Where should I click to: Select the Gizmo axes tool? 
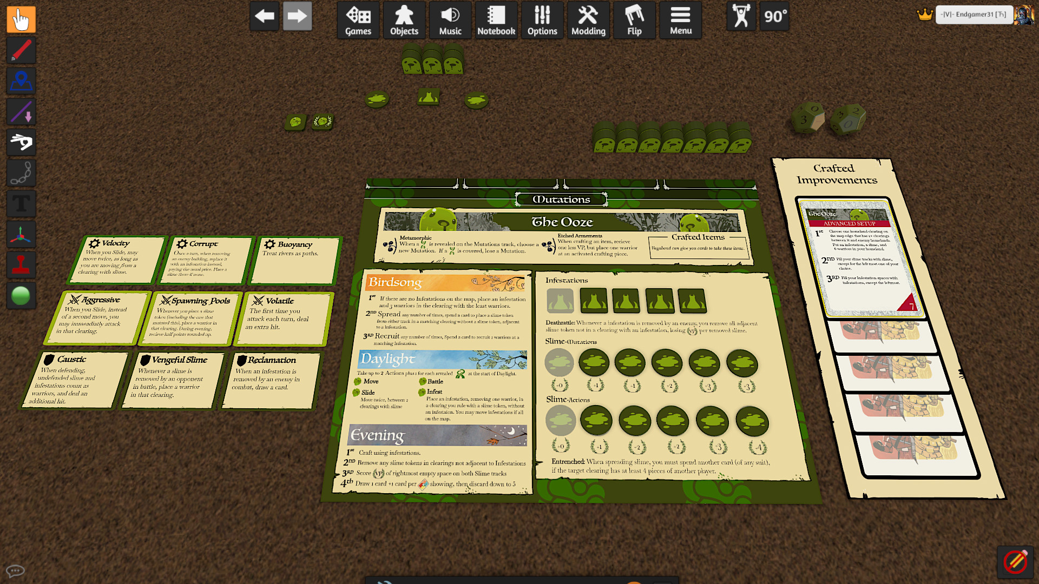click(x=21, y=234)
